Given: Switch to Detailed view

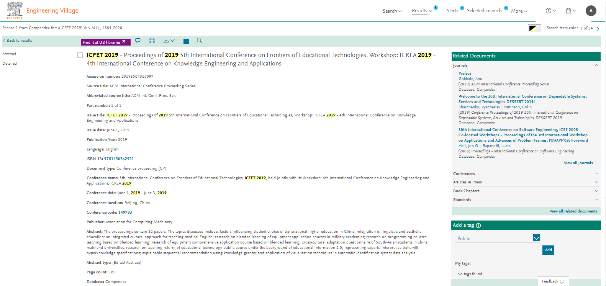Looking at the screenshot, I should (10, 64).
